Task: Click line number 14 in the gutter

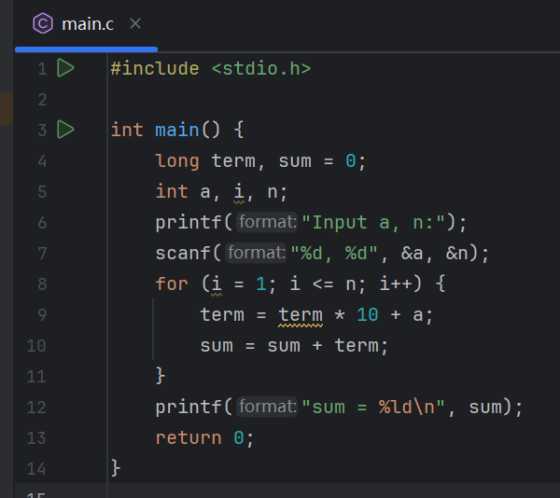Action: (x=36, y=468)
